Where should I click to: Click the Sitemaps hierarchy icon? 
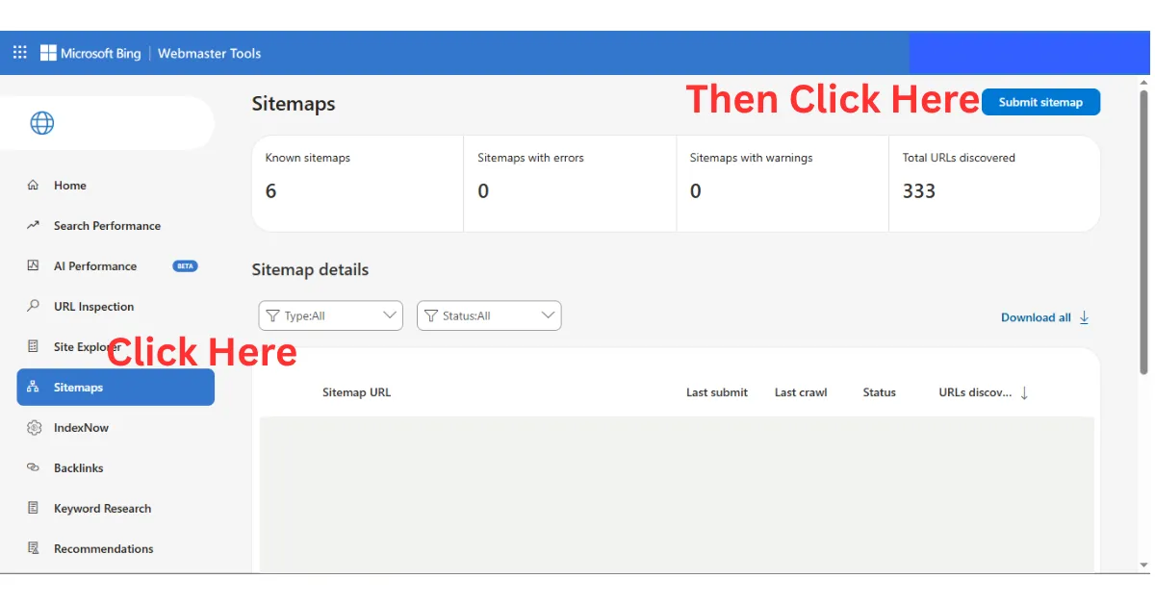[x=34, y=388]
